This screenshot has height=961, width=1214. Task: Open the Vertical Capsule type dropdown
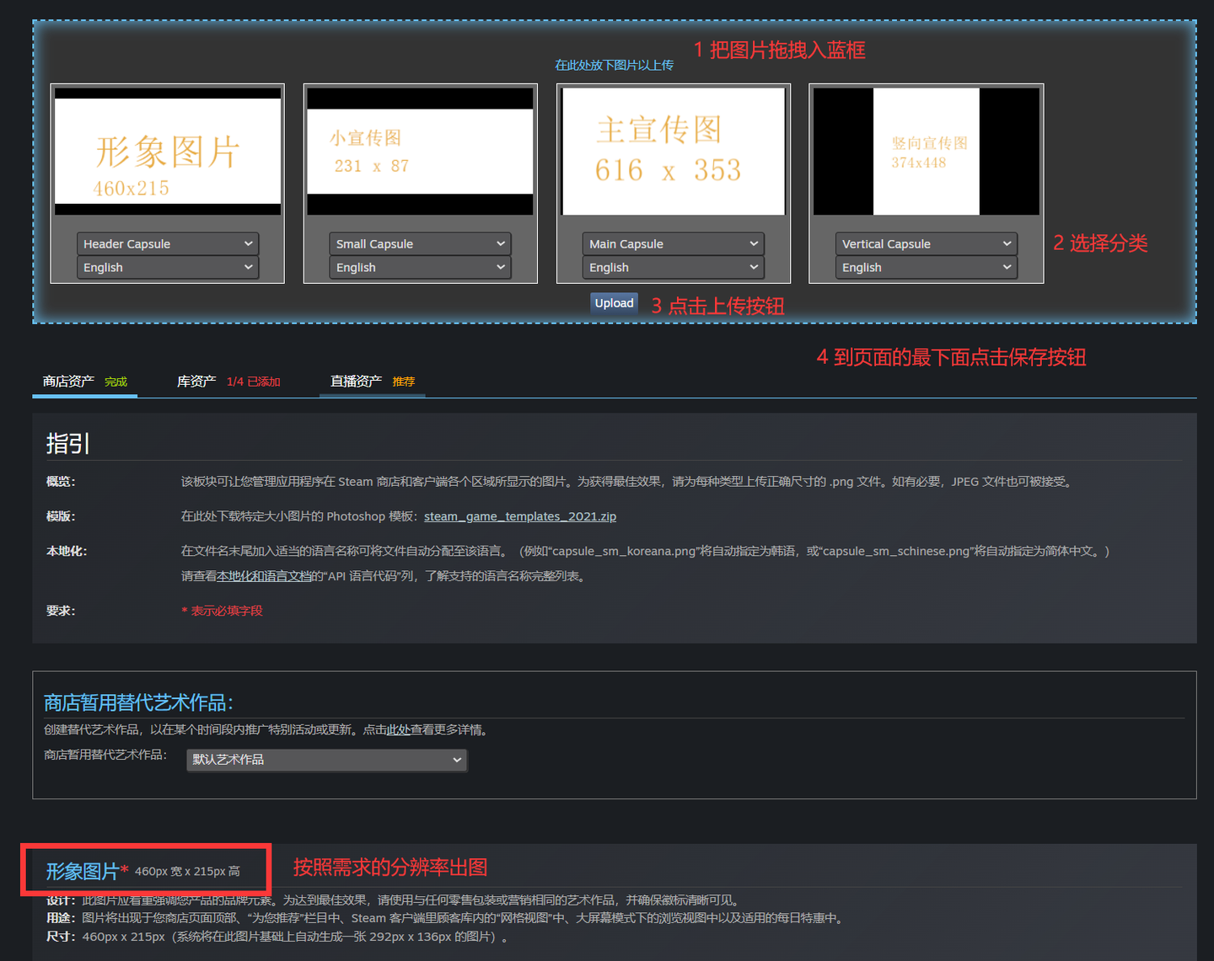point(926,244)
